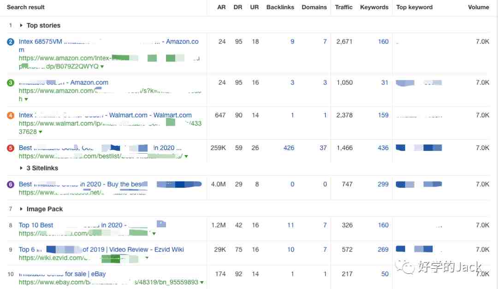
Task: Click the orange rank 4 badge
Action: point(11,115)
